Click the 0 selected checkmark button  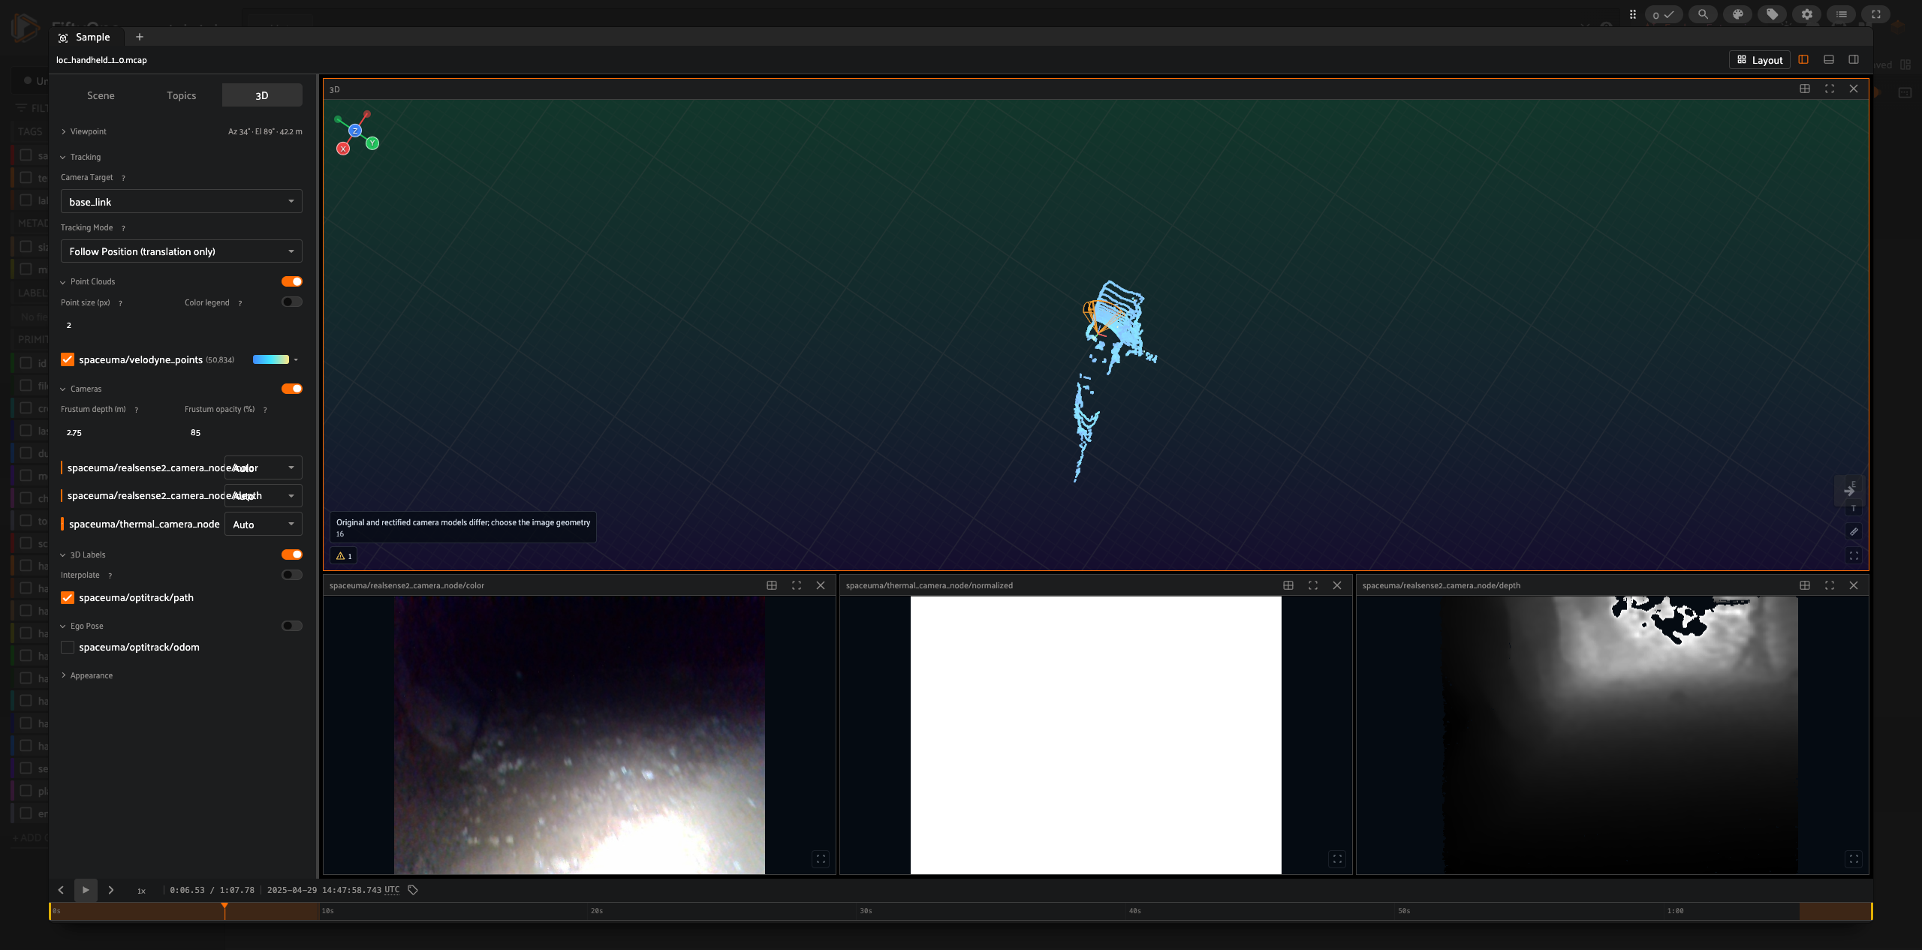tap(1664, 14)
